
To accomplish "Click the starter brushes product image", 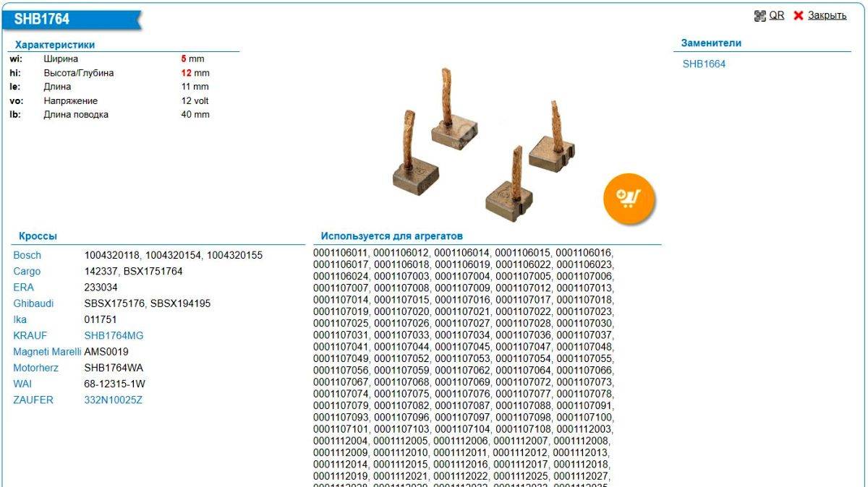I will pos(483,143).
